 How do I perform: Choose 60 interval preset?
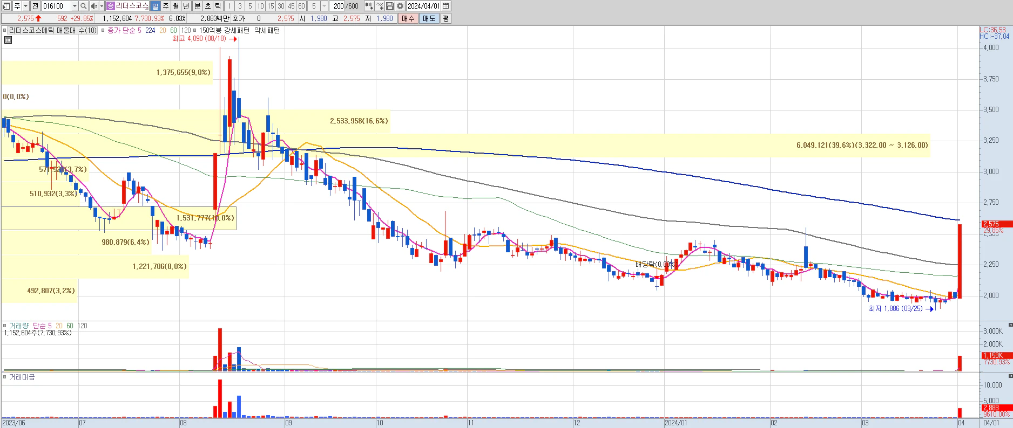tap(301, 6)
